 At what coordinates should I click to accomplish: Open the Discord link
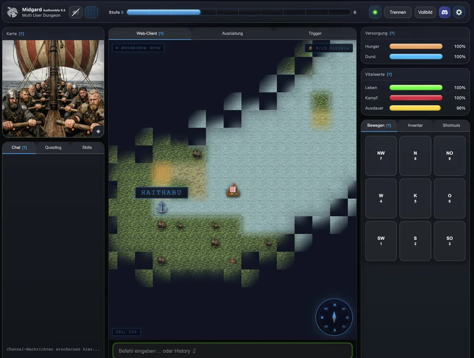click(445, 12)
